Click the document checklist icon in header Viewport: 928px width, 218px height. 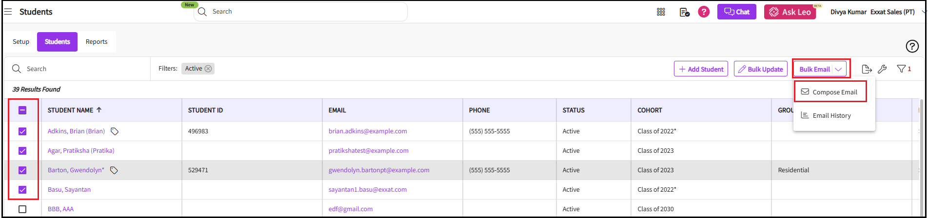coord(684,12)
